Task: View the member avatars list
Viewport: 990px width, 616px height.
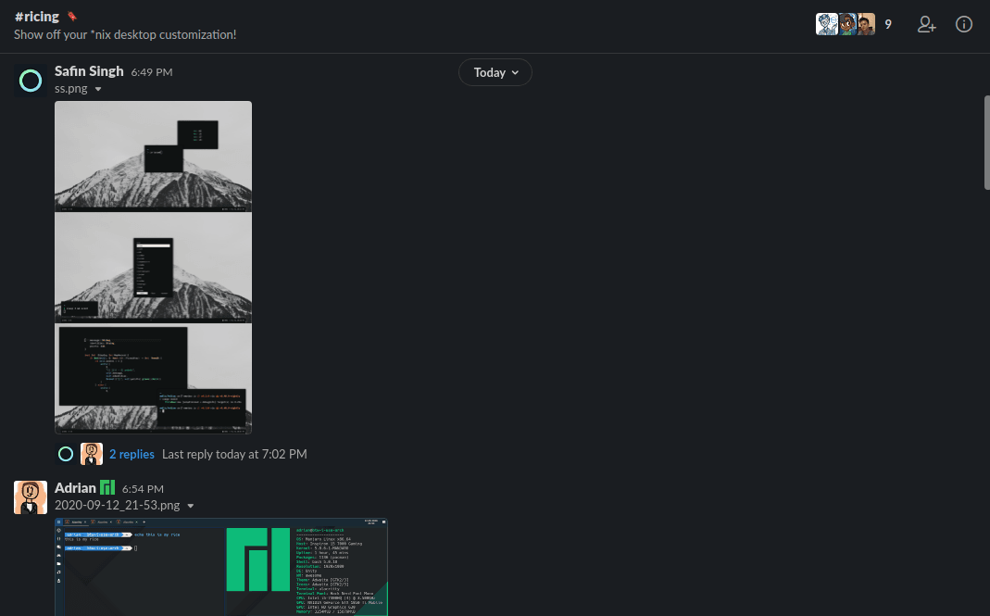Action: coord(846,25)
